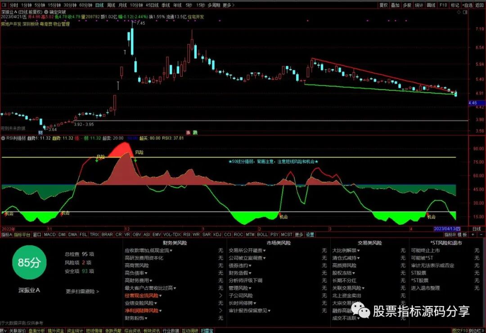Image resolution: width=486 pixels, height=333 pixels.
Task: Click the green 跌 marker below the chart
Action: coord(195,132)
